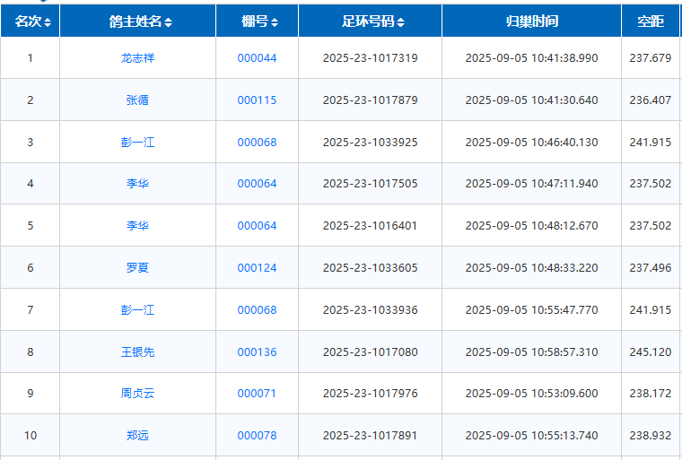Open owner link 王银先
Image resolution: width=682 pixels, height=460 pixels.
click(137, 352)
